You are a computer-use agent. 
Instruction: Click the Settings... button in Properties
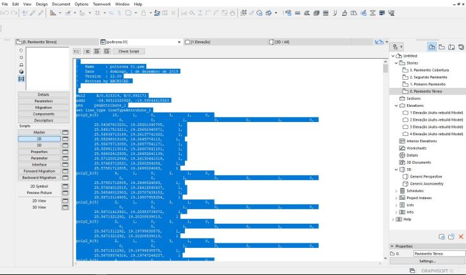[x=427, y=261]
